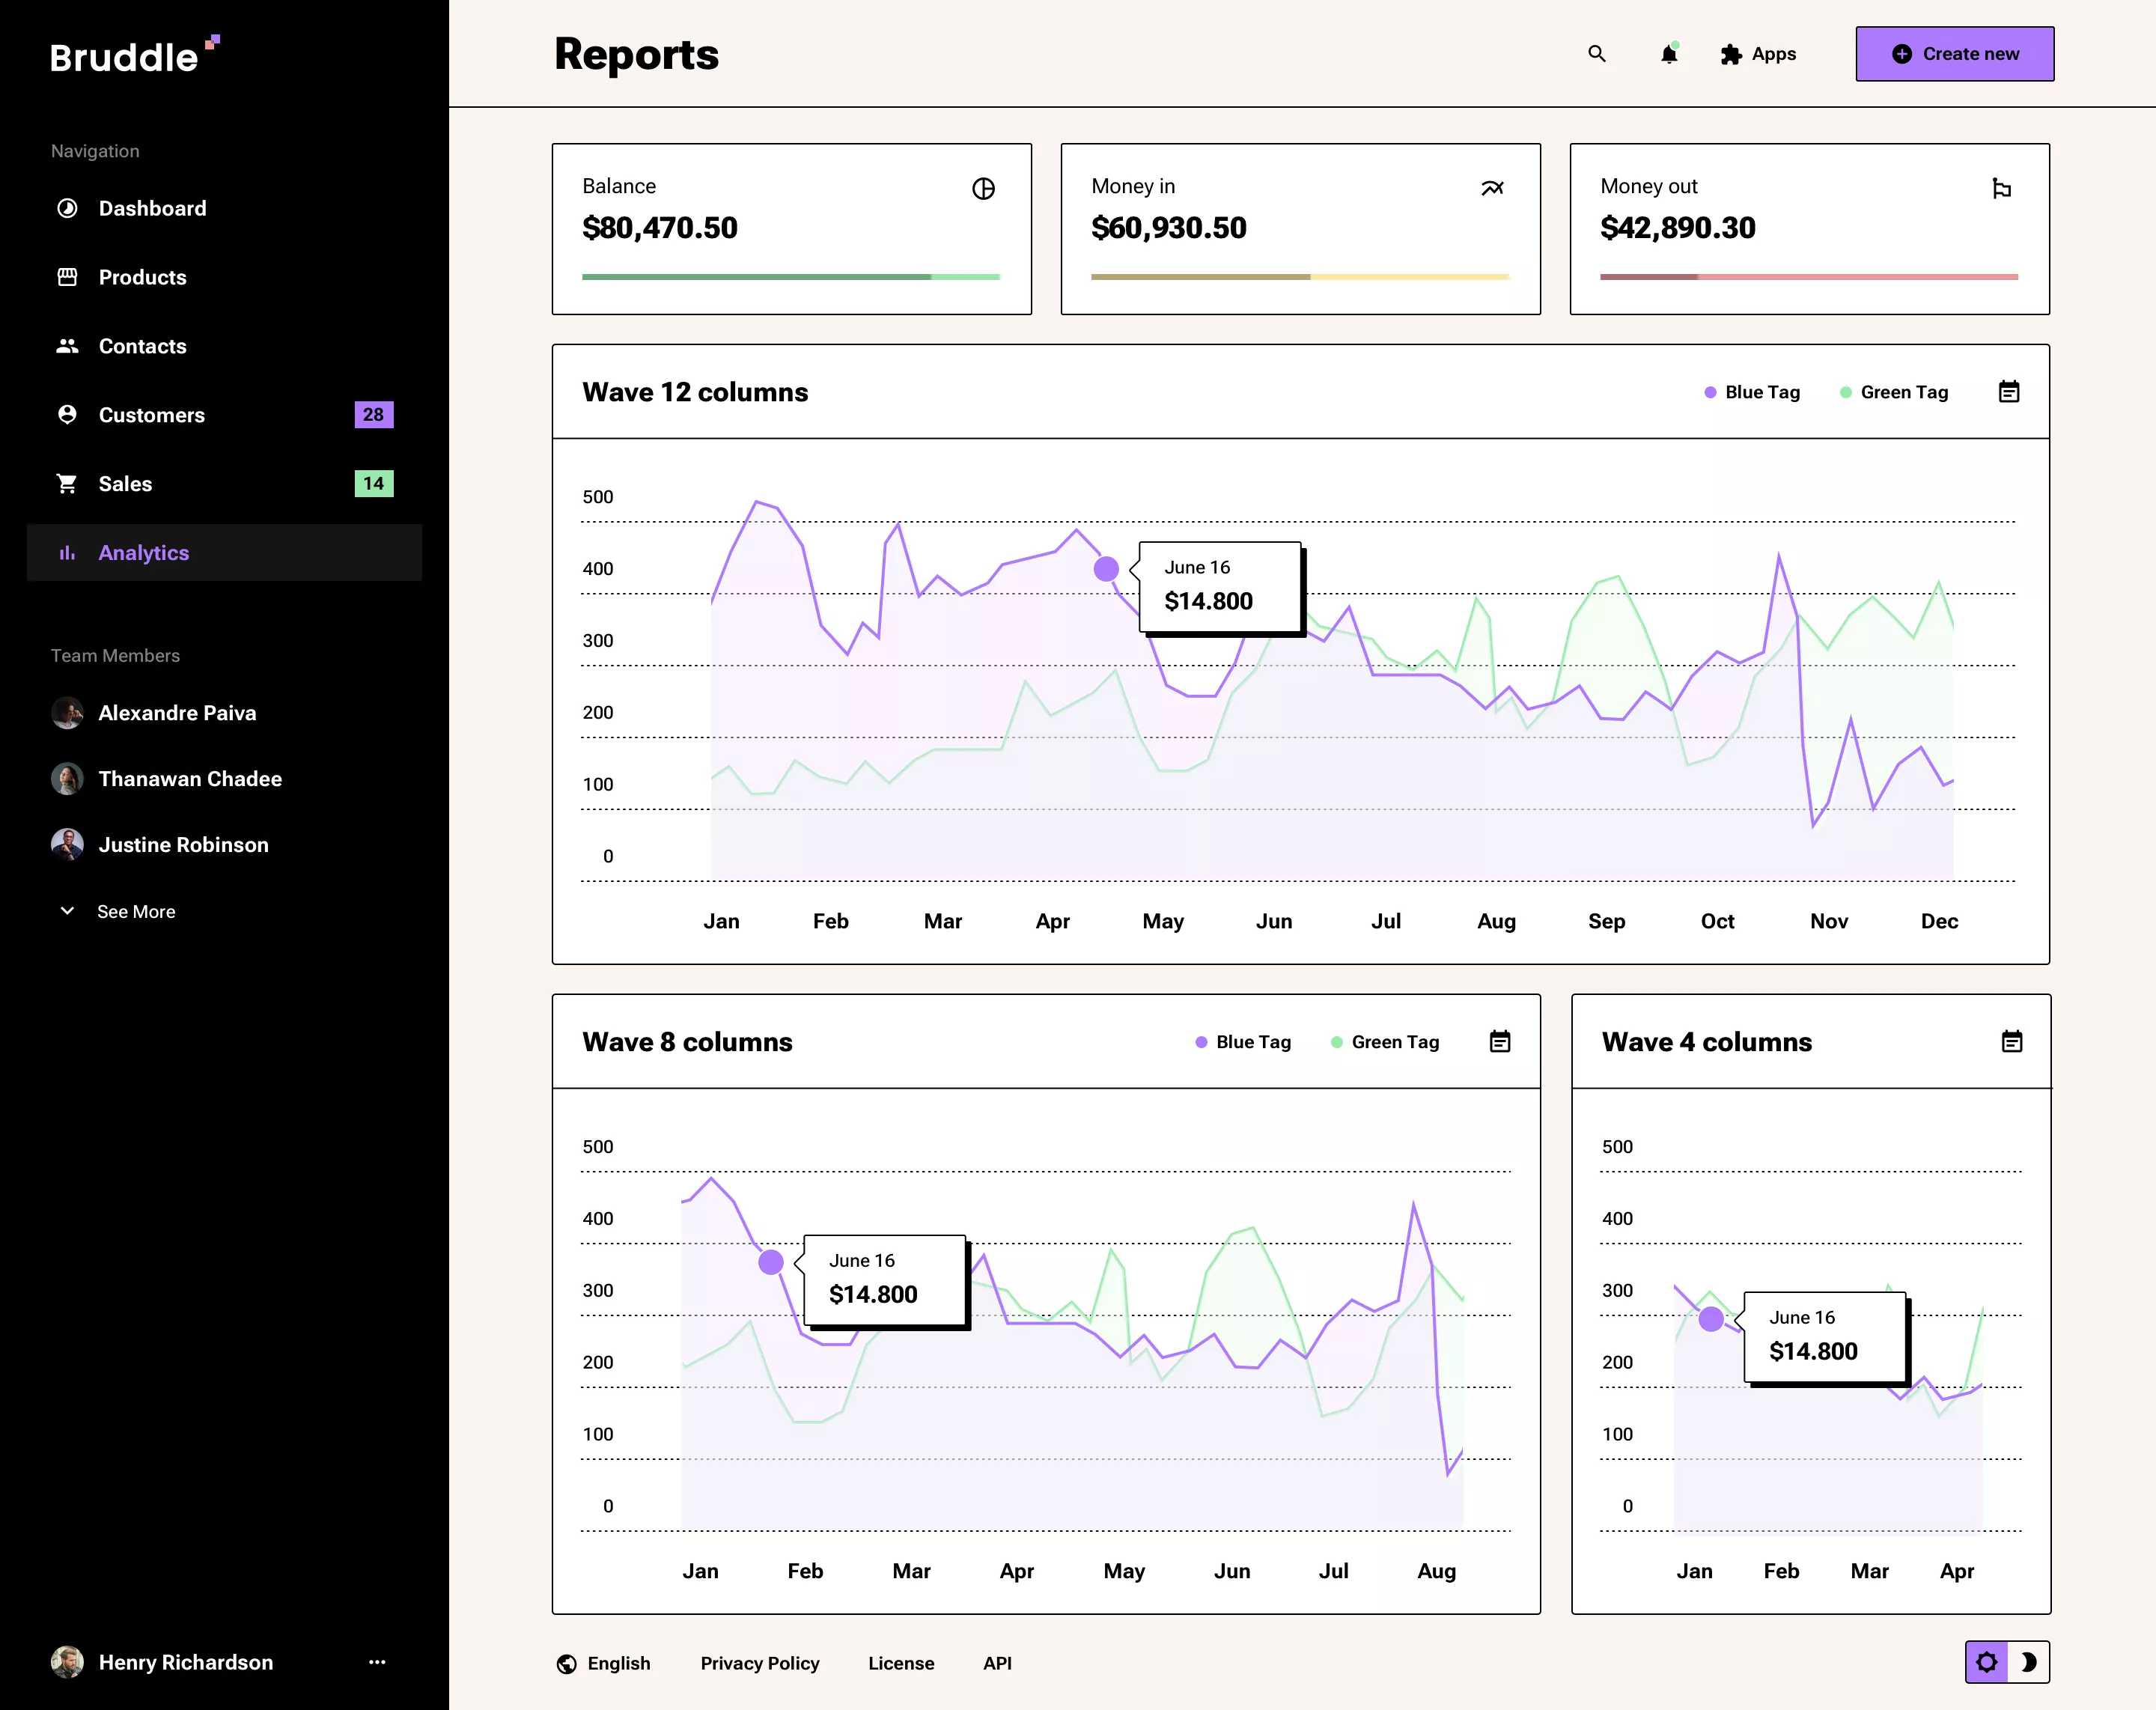Open the ellipsis menu beside Henry Richardson
2156x1710 pixels.
coord(377,1662)
